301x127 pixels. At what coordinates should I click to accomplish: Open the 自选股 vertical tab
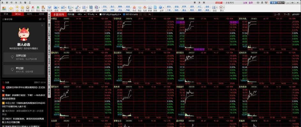[x=49, y=62]
